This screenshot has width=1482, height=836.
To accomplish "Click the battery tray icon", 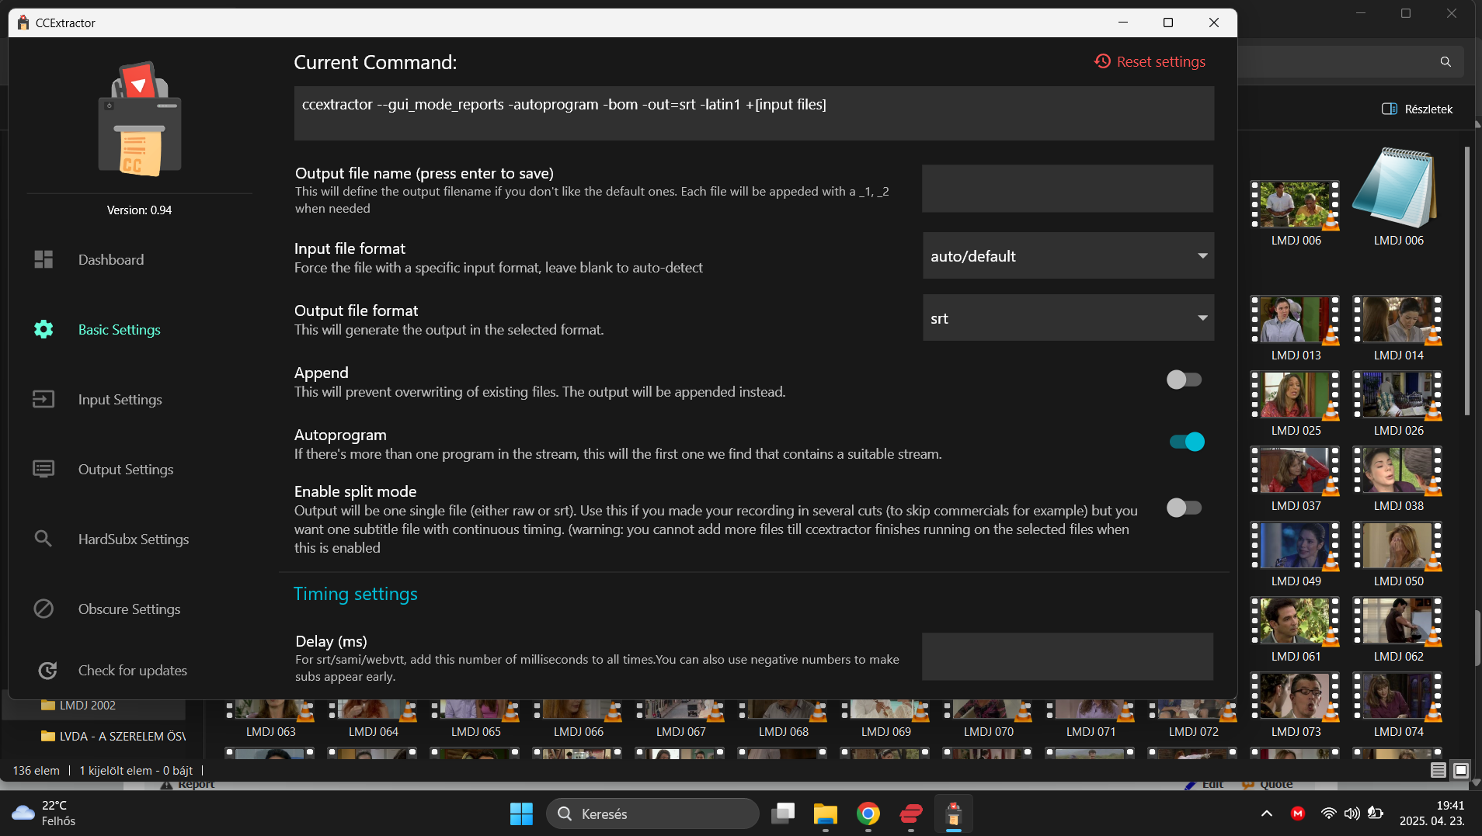I will tap(1376, 813).
